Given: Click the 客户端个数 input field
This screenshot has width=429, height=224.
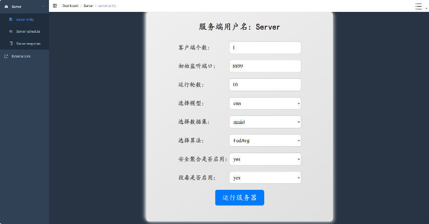Looking at the screenshot, I should (x=265, y=48).
